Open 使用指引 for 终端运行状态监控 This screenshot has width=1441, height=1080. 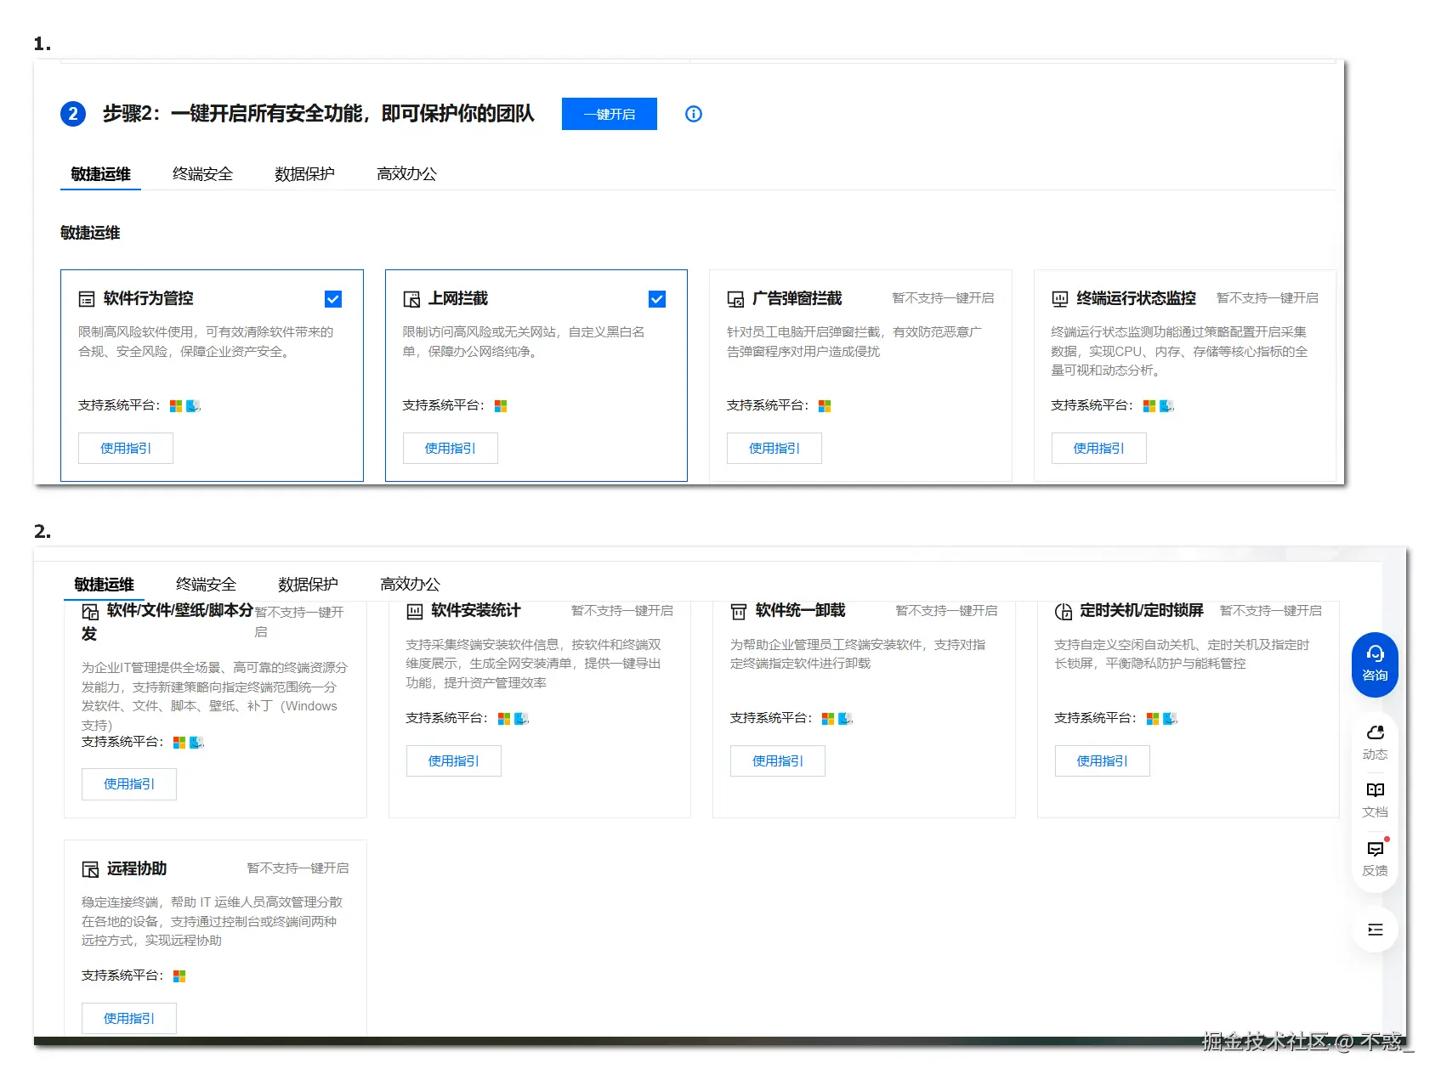[1099, 448]
